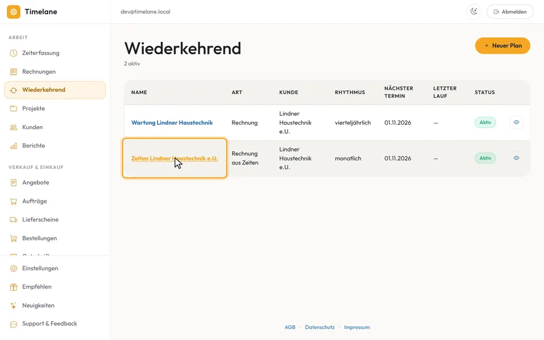Click the Timelane logo icon
544x340 pixels.
coord(14,12)
